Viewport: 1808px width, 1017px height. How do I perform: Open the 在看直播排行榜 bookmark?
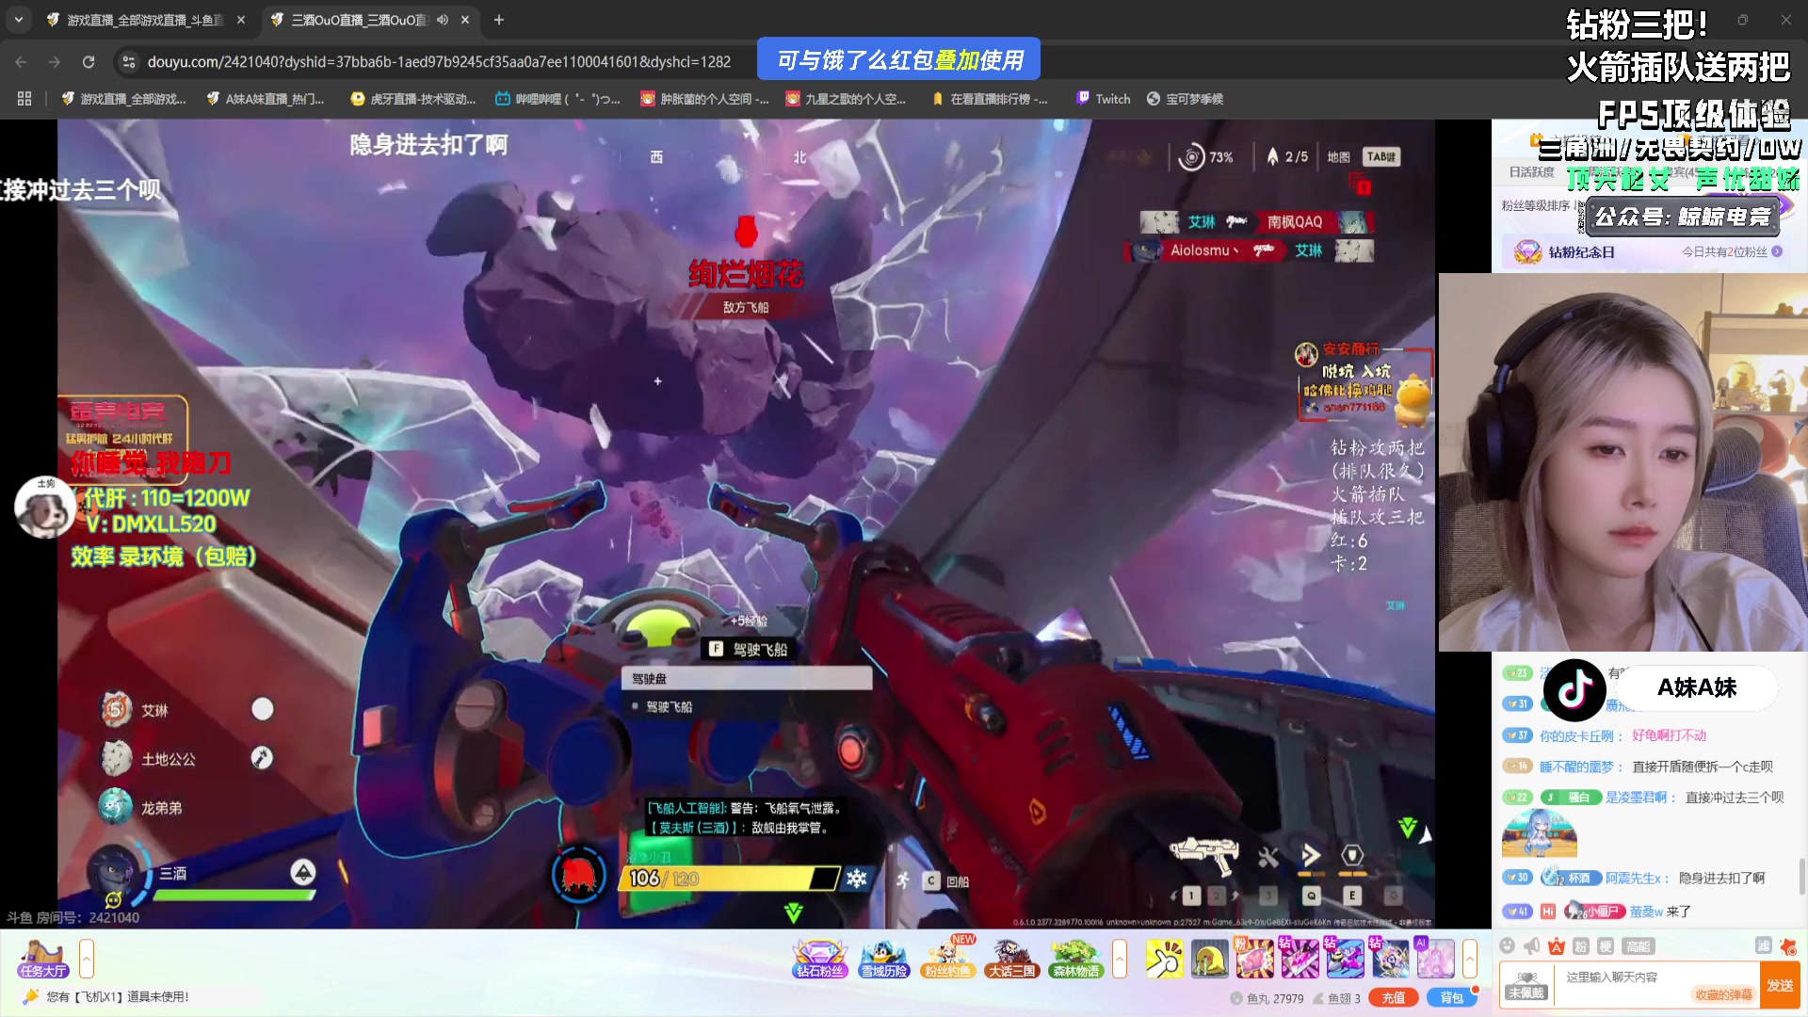989,99
